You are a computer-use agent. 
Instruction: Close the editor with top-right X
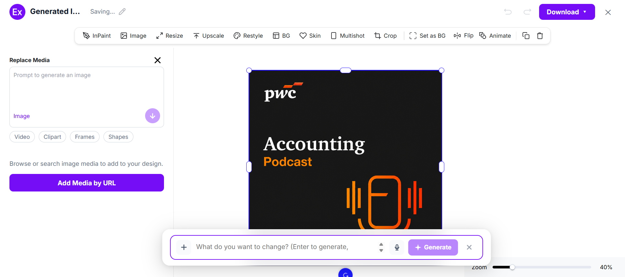pos(608,12)
